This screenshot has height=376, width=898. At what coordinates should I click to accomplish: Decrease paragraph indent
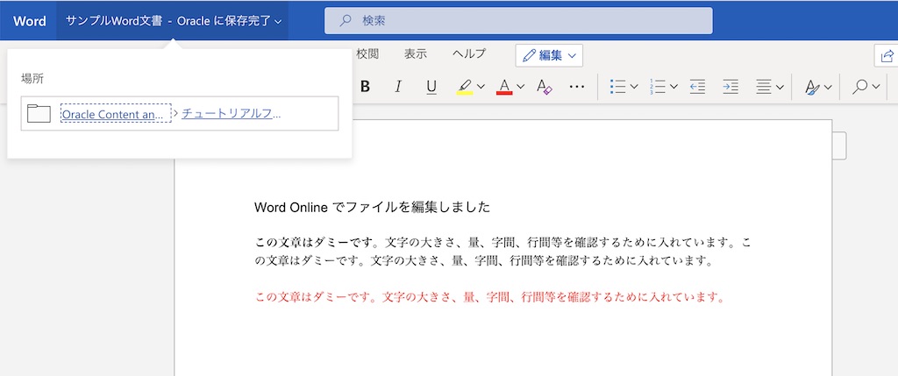pyautogui.click(x=698, y=87)
